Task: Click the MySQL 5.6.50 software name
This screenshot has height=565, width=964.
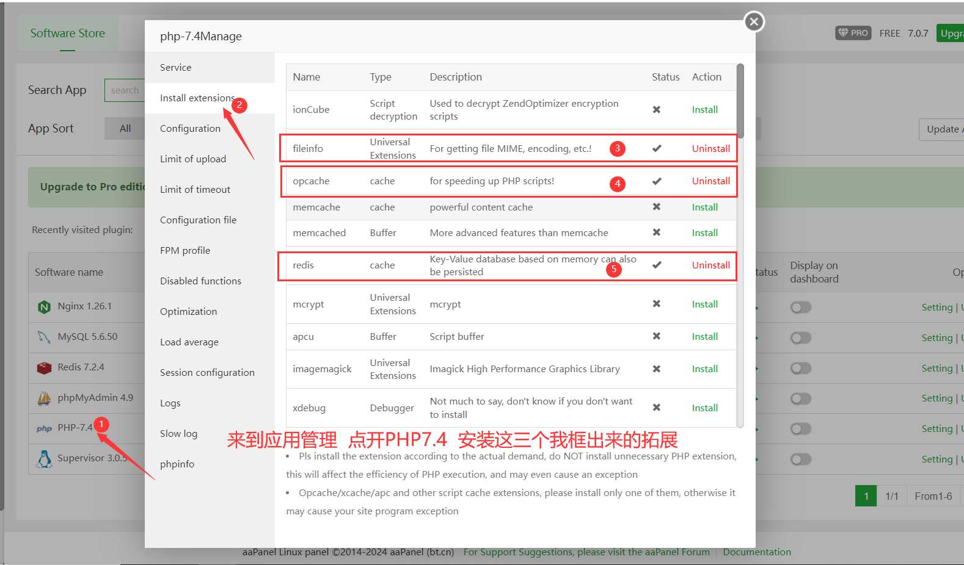Action: (x=87, y=337)
